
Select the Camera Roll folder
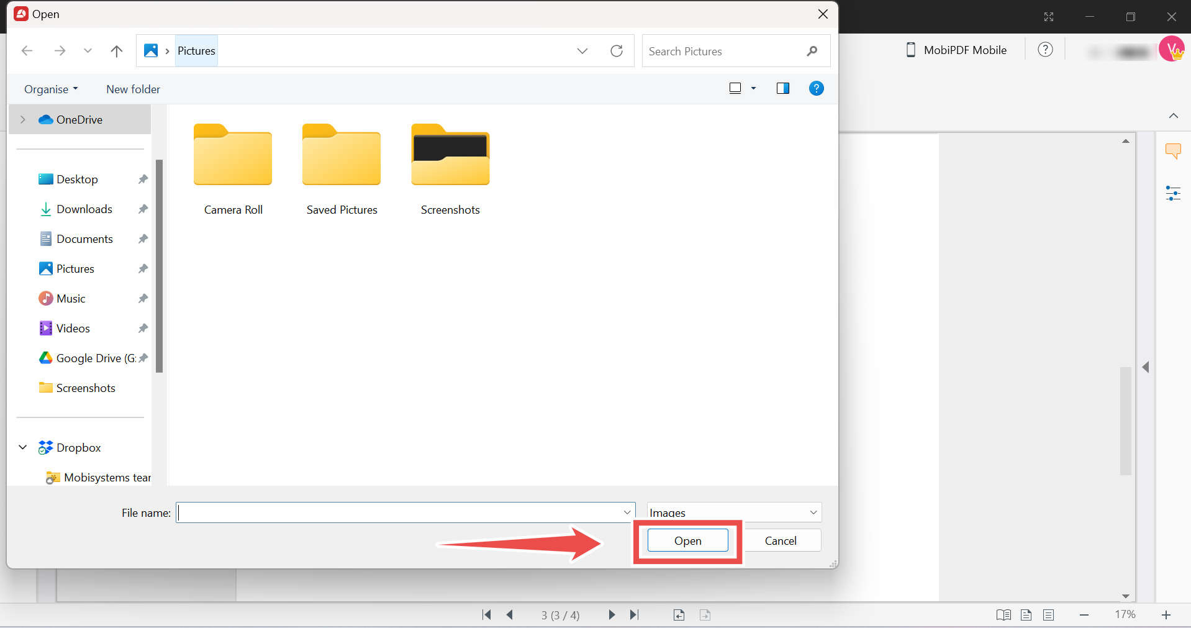[233, 169]
